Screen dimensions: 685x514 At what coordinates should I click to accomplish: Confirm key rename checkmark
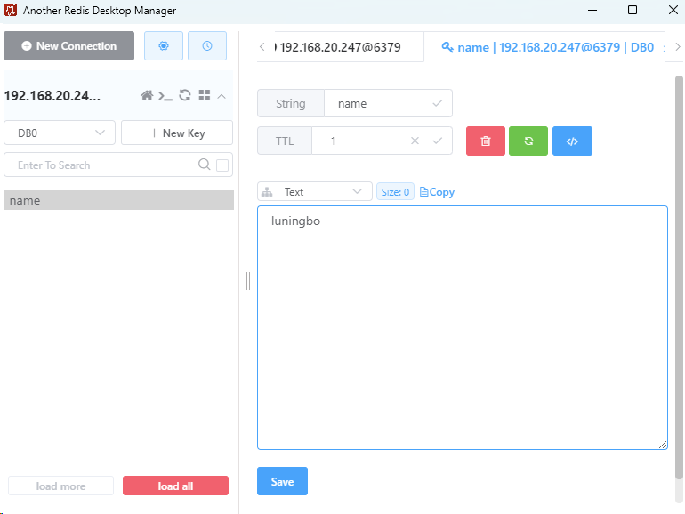click(437, 103)
